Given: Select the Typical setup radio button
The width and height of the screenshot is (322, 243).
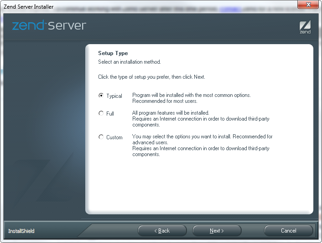Looking at the screenshot, I should coord(101,96).
